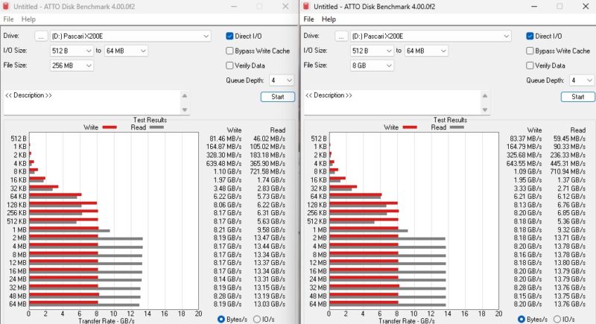Viewport: 596px width, 324px height.
Task: Browse drives with '...' button in left window
Action: [41, 36]
